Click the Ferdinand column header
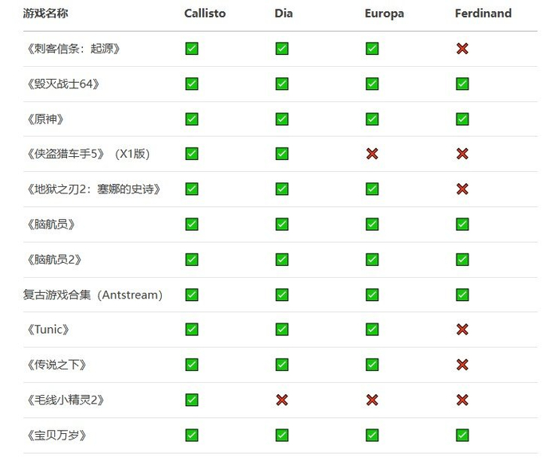558x461 pixels. 483,14
